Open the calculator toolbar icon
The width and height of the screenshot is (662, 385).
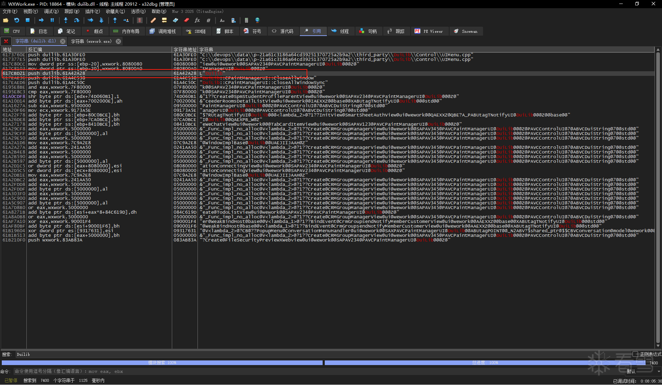(246, 20)
